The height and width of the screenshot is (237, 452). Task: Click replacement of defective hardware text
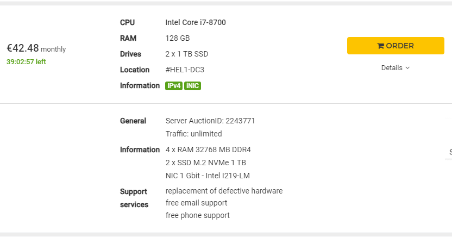[x=224, y=191]
